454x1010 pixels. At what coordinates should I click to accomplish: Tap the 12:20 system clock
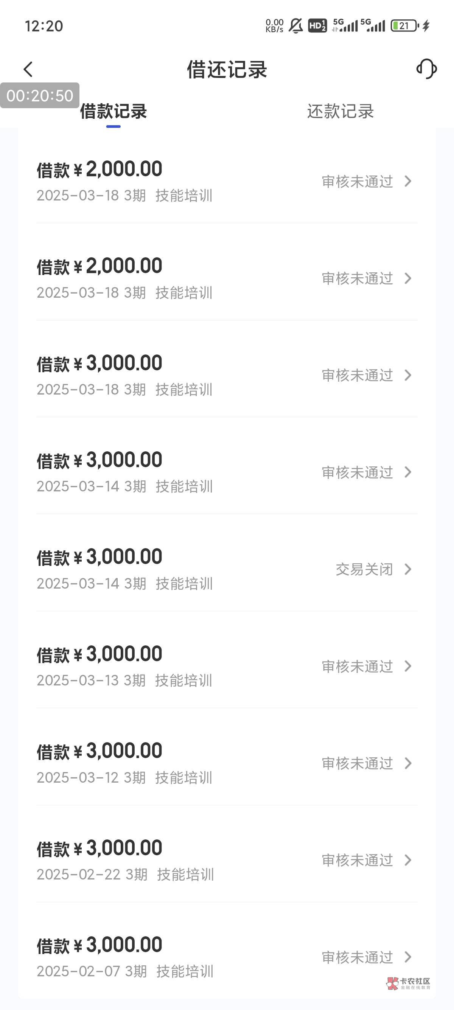(x=44, y=26)
